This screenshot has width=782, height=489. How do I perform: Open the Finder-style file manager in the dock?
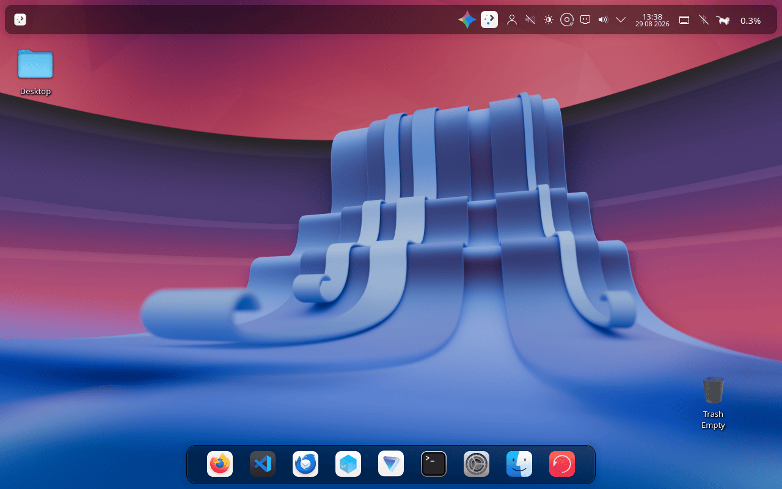pos(519,464)
